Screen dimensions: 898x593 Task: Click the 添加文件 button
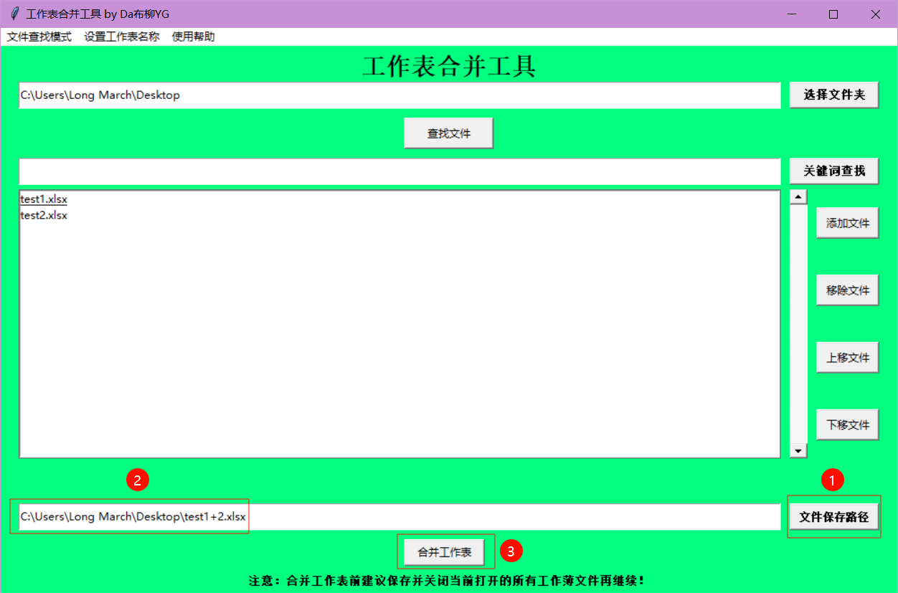[847, 223]
